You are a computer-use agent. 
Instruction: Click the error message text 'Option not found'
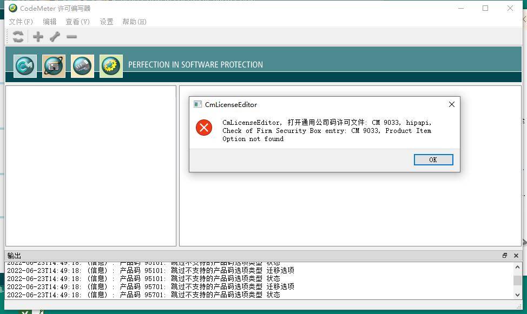pyautogui.click(x=253, y=139)
